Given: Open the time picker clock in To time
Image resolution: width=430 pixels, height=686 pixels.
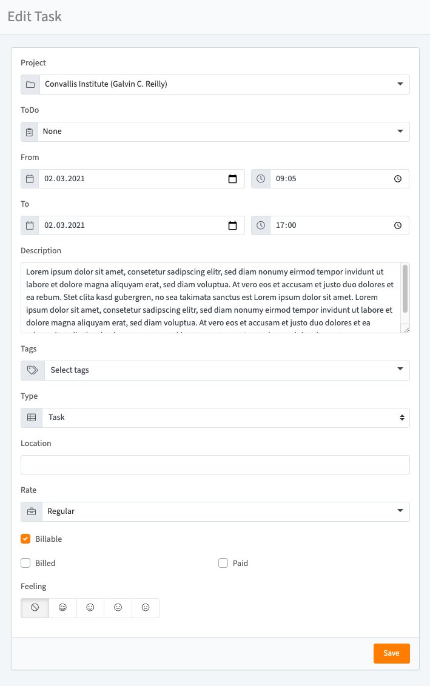Looking at the screenshot, I should [x=398, y=225].
